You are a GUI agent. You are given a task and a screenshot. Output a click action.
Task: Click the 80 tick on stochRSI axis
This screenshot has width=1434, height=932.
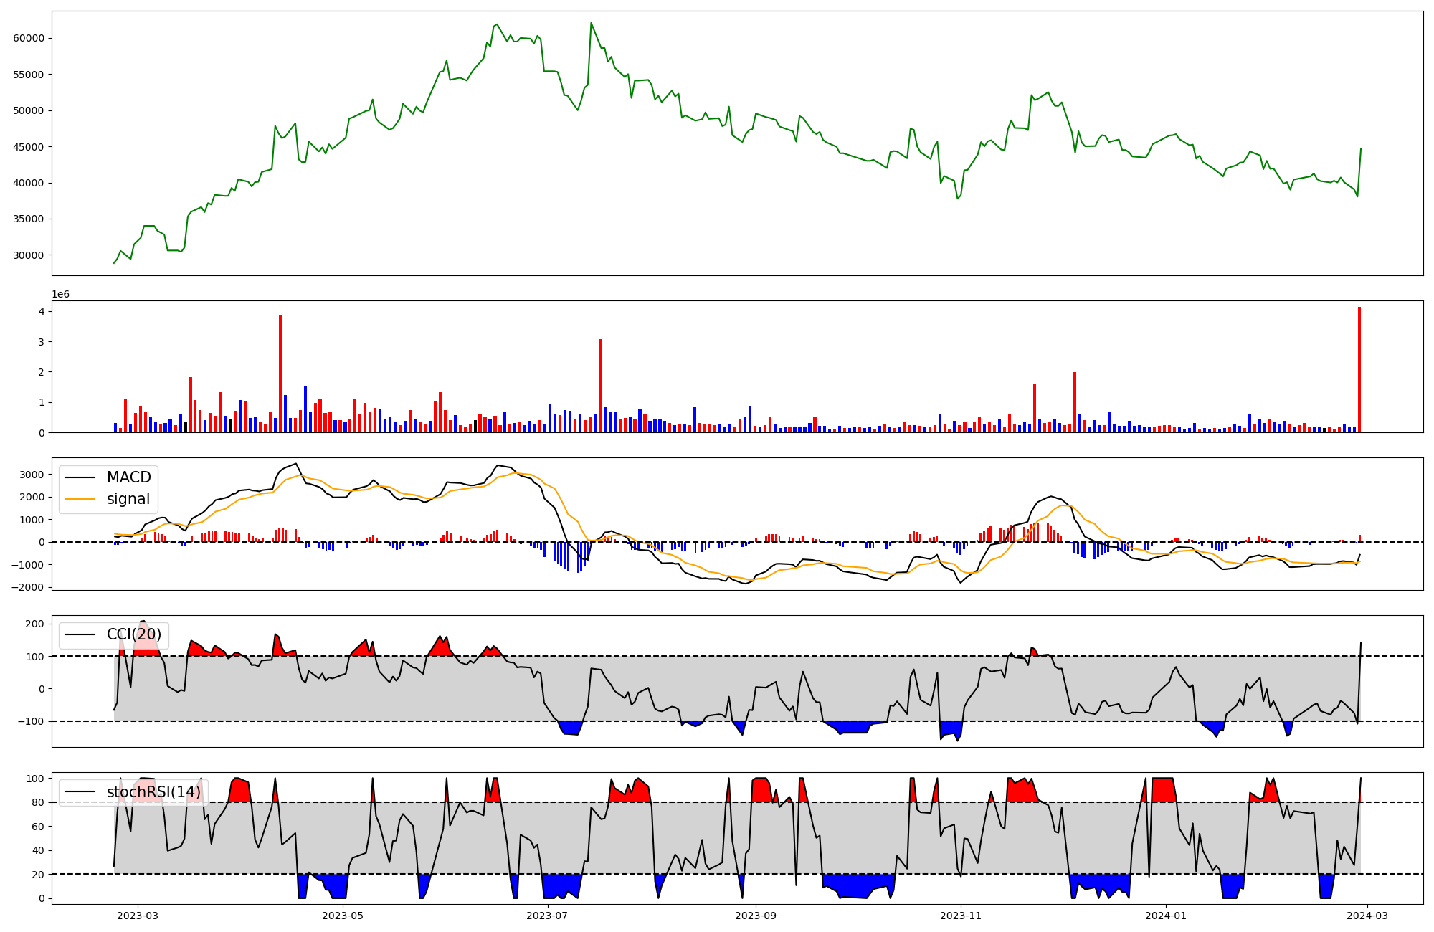point(38,802)
